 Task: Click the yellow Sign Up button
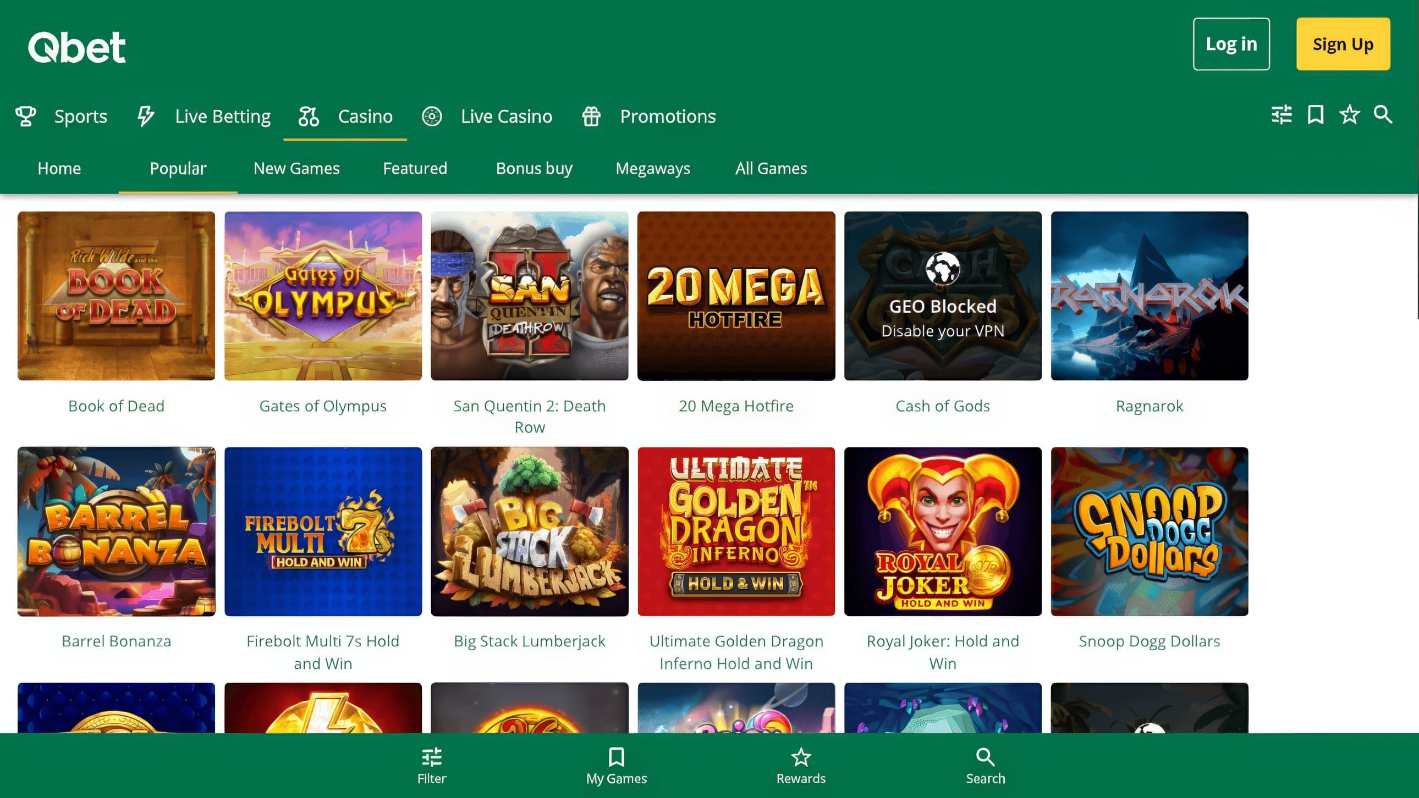tap(1343, 44)
